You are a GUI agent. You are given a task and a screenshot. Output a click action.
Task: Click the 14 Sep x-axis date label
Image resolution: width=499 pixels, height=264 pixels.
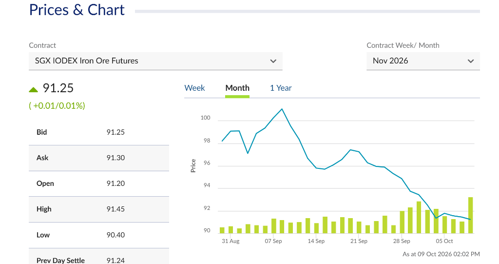click(x=316, y=241)
